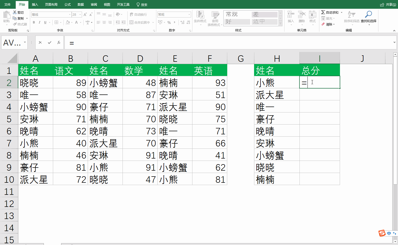Click the Share (共享) button
Screen dimensions: 398x245
tap(388, 4)
